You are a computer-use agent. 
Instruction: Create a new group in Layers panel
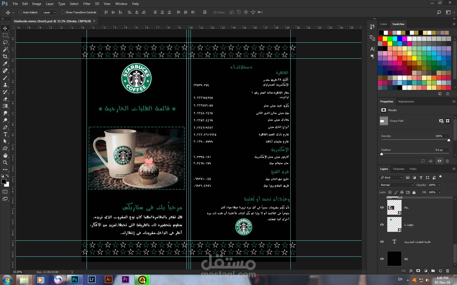[x=433, y=271]
